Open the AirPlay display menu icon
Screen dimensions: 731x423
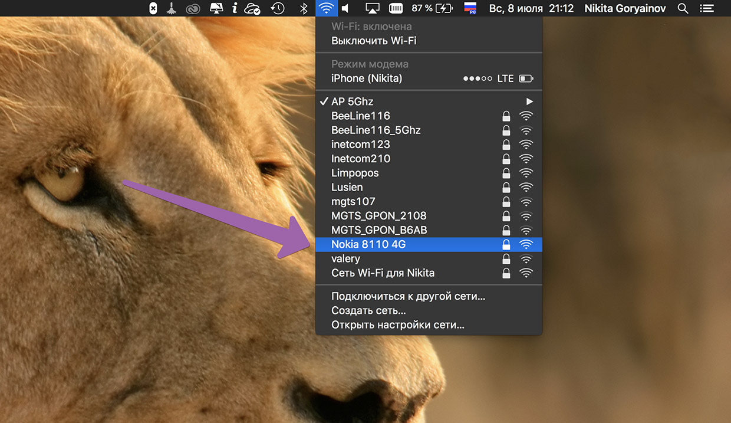[373, 8]
